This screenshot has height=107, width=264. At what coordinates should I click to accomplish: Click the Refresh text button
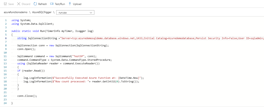[x=43, y=4]
